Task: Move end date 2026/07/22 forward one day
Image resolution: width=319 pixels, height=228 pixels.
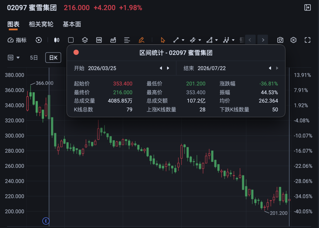Action: pyautogui.click(x=277, y=68)
